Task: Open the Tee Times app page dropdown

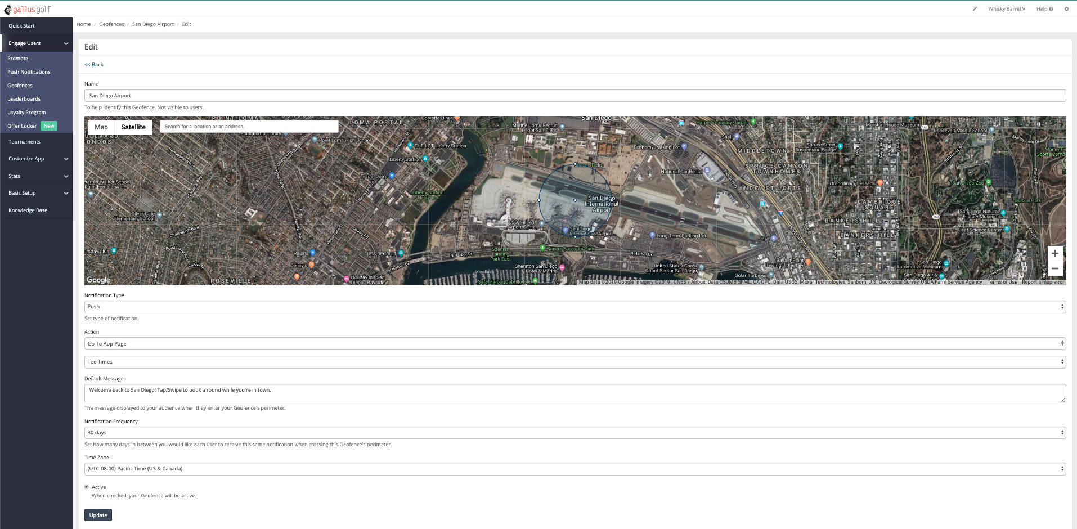Action: (x=575, y=362)
